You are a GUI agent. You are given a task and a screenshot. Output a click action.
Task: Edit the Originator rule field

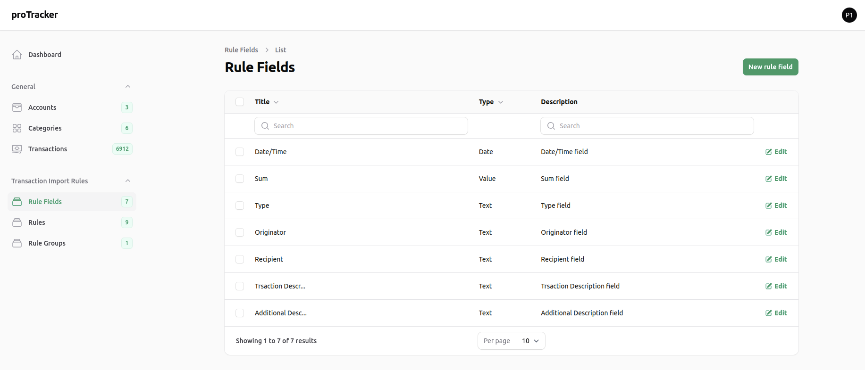pyautogui.click(x=776, y=232)
